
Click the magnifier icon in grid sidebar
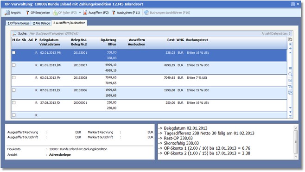[x=290, y=74]
